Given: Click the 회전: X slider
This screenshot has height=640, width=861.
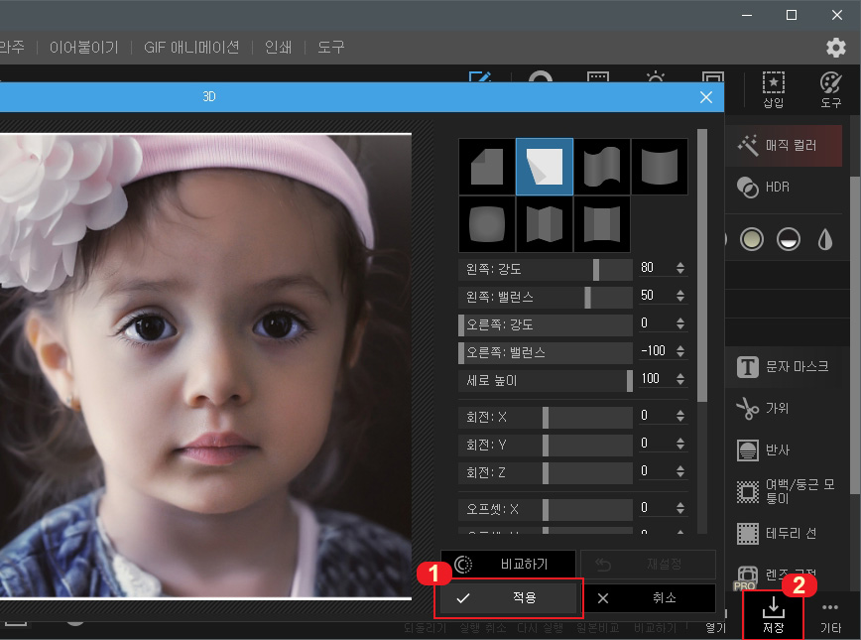Looking at the screenshot, I should tap(546, 417).
